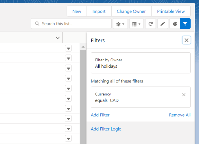The height and width of the screenshot is (145, 199).
Task: Open the charts pie icon
Action: 175,24
